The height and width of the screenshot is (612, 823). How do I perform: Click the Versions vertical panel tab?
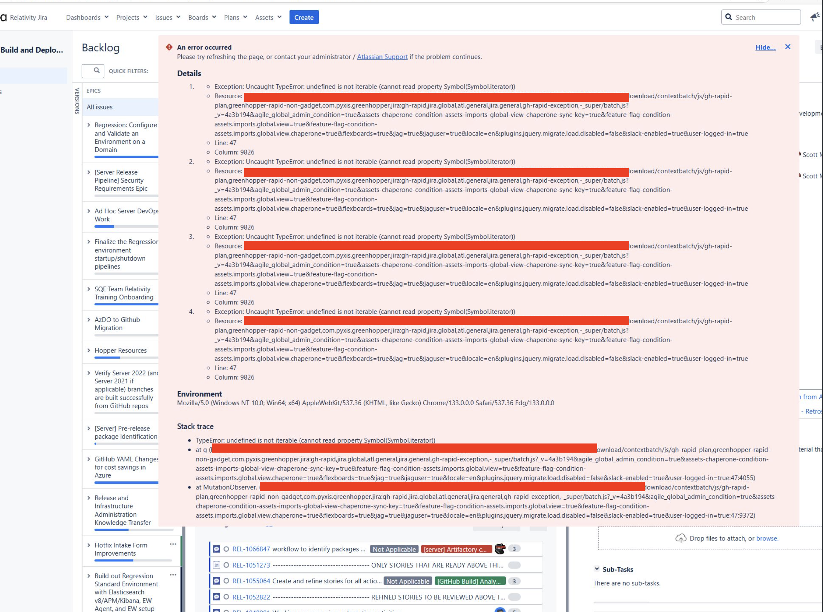pyautogui.click(x=77, y=101)
